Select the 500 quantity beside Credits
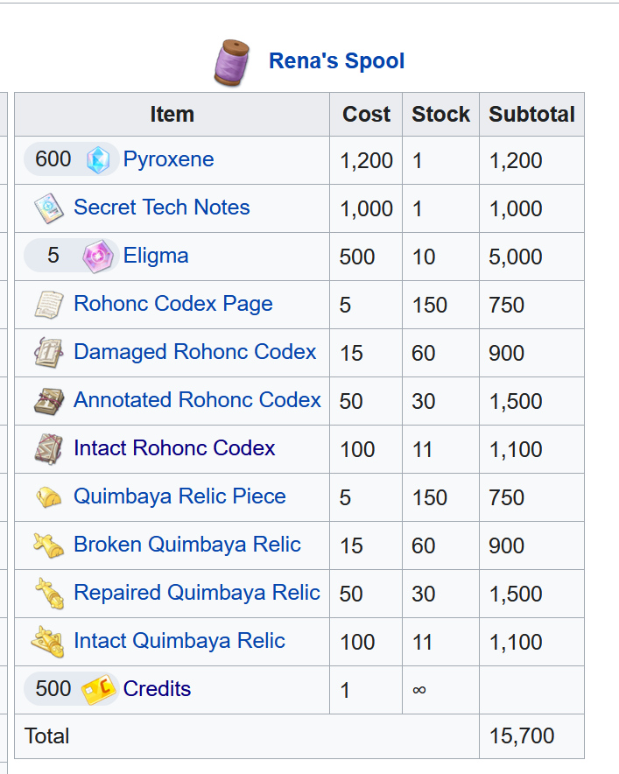The image size is (619, 774). pos(53,688)
